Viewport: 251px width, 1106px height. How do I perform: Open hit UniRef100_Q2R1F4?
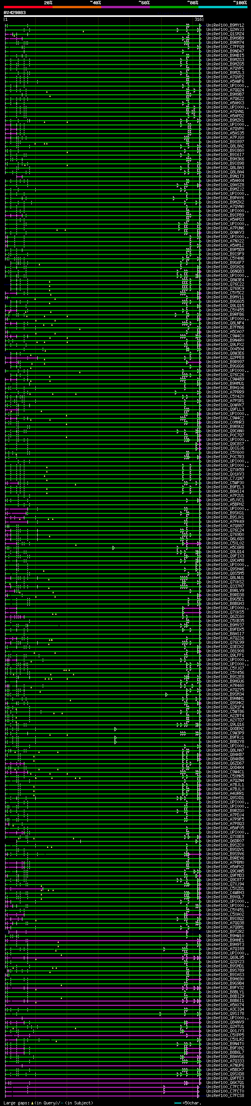(225, 707)
